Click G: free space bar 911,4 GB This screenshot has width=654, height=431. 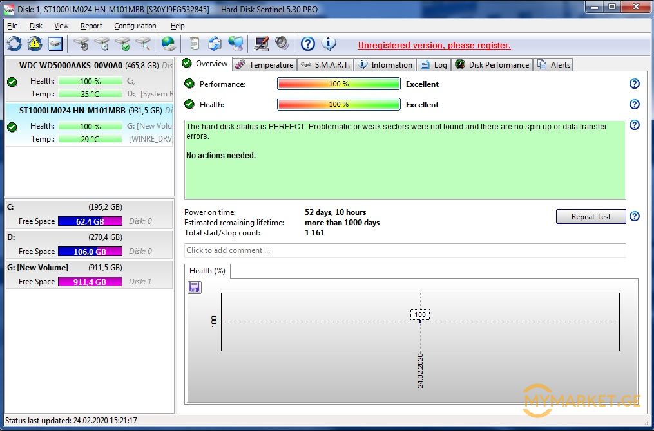click(x=90, y=282)
